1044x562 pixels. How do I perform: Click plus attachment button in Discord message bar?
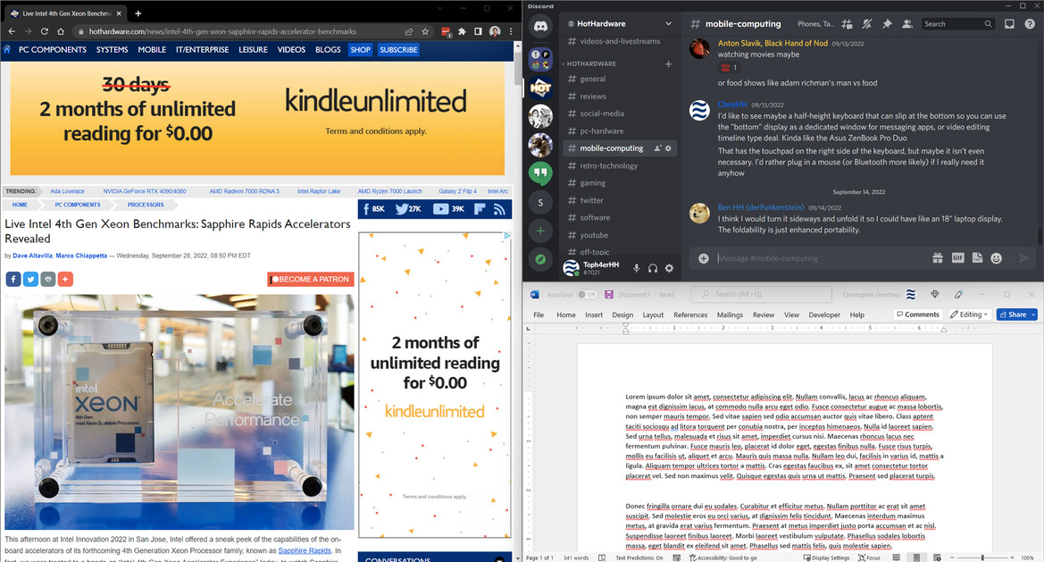[703, 258]
